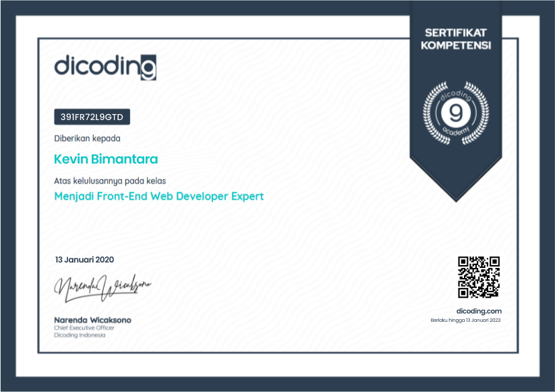
Task: Click the boxed letter g in the logo
Action: point(148,68)
